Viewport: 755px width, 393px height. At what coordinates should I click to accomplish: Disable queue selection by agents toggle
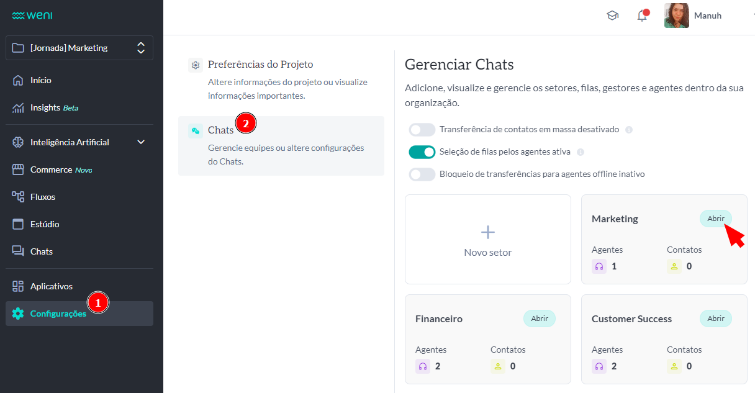pos(422,152)
